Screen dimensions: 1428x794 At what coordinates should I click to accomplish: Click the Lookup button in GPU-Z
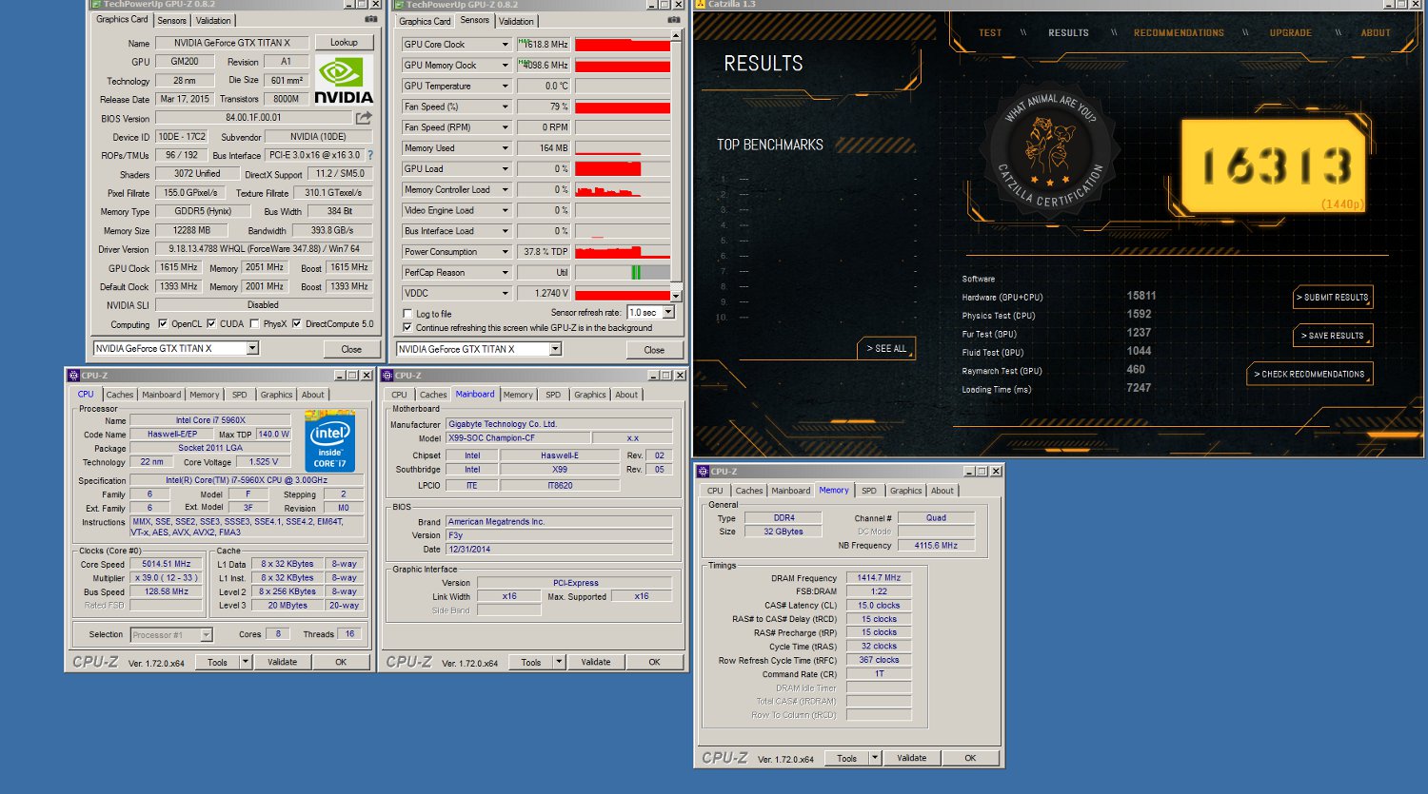click(344, 43)
